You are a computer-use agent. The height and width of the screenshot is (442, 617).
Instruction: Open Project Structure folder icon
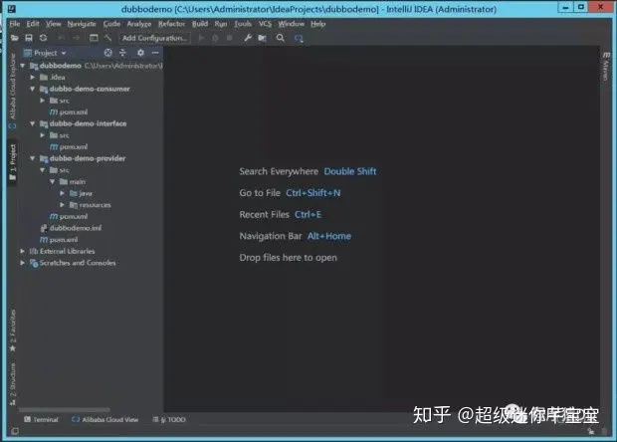(x=262, y=38)
